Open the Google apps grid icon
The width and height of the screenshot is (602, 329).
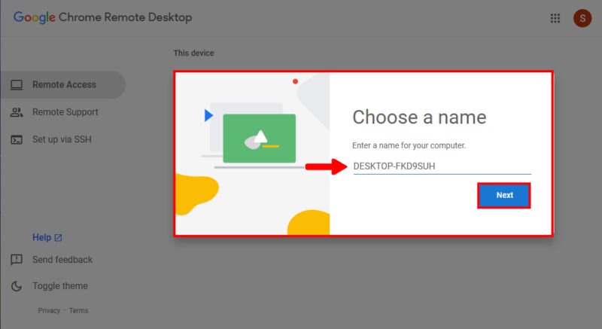[555, 18]
